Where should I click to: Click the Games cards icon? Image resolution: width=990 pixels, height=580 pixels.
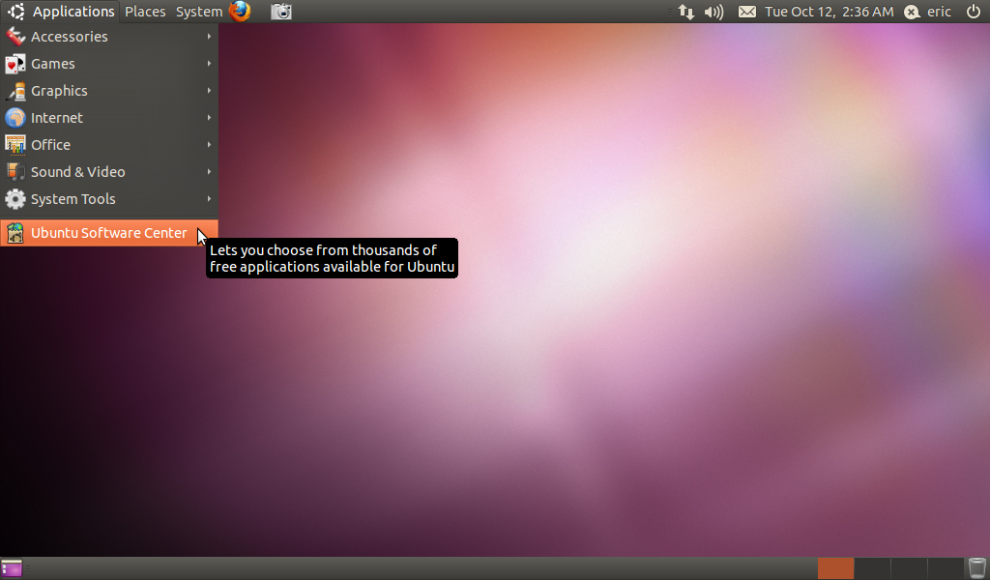coord(15,64)
